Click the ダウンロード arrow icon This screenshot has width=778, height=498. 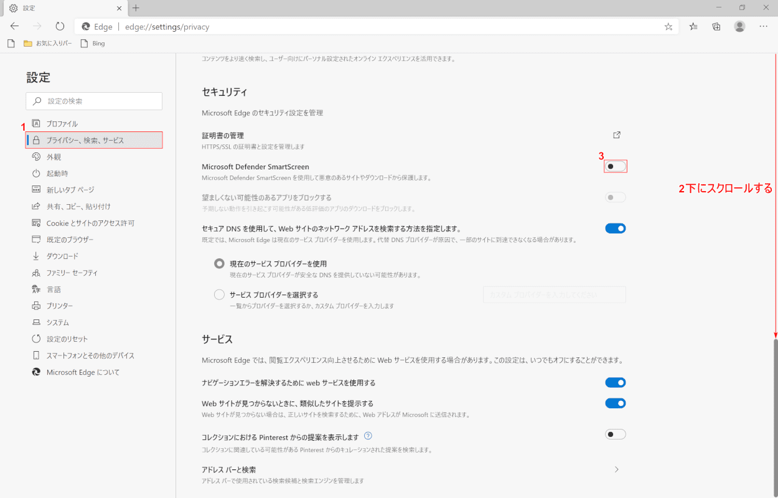click(36, 256)
